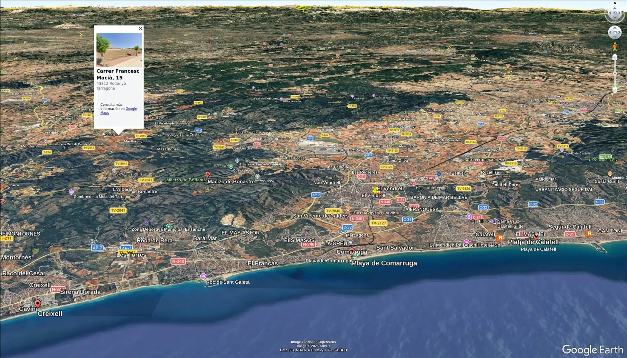This screenshot has height=358, width=627.
Task: Click look-down arrow on the eye joystick
Action: click(x=615, y=18)
